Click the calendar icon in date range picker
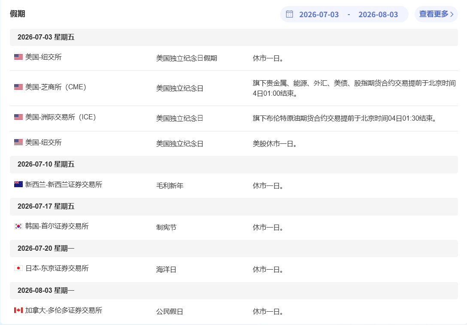This screenshot has height=325, width=467. (x=289, y=14)
